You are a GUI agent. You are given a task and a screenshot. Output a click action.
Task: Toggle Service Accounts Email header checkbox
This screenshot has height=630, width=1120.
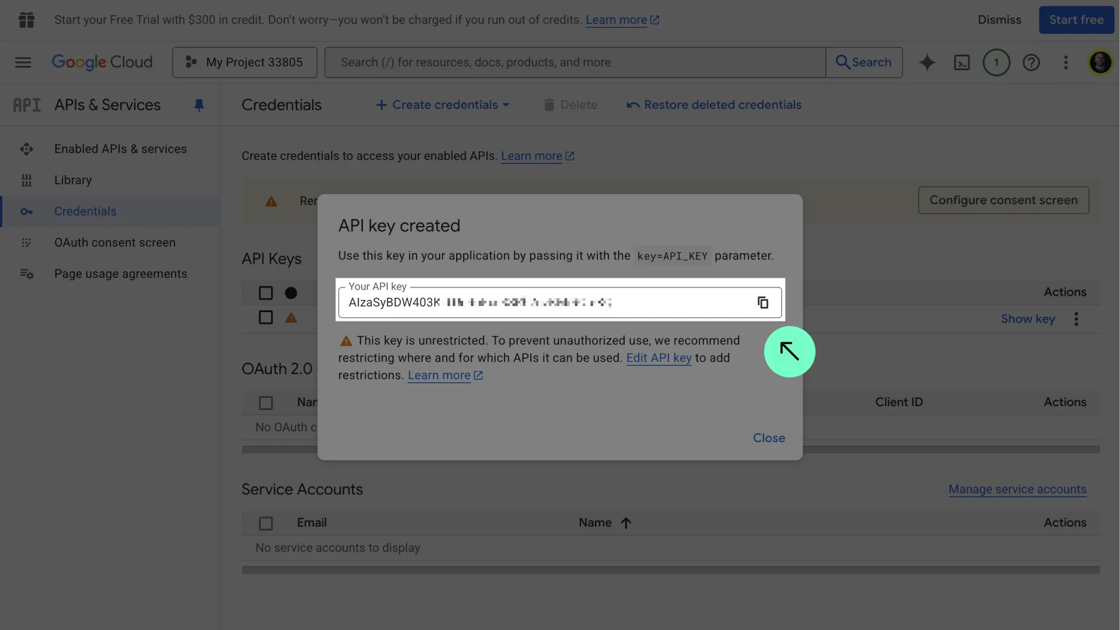pos(265,523)
